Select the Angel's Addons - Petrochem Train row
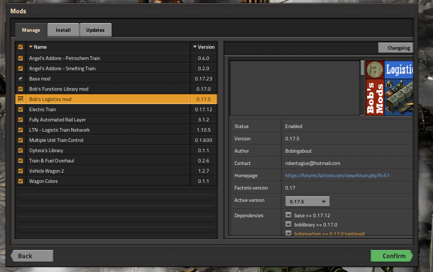Viewport: 433px width, 272px height. pos(116,58)
